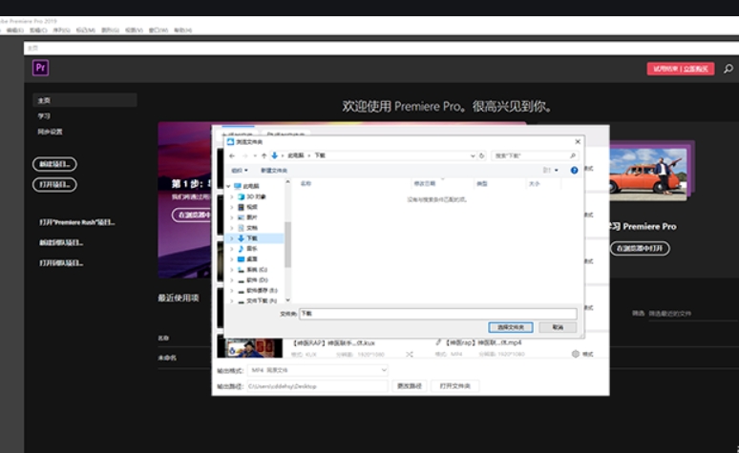The width and height of the screenshot is (739, 453).
Task: Expand the address bar path history dropdown
Action: [473, 155]
